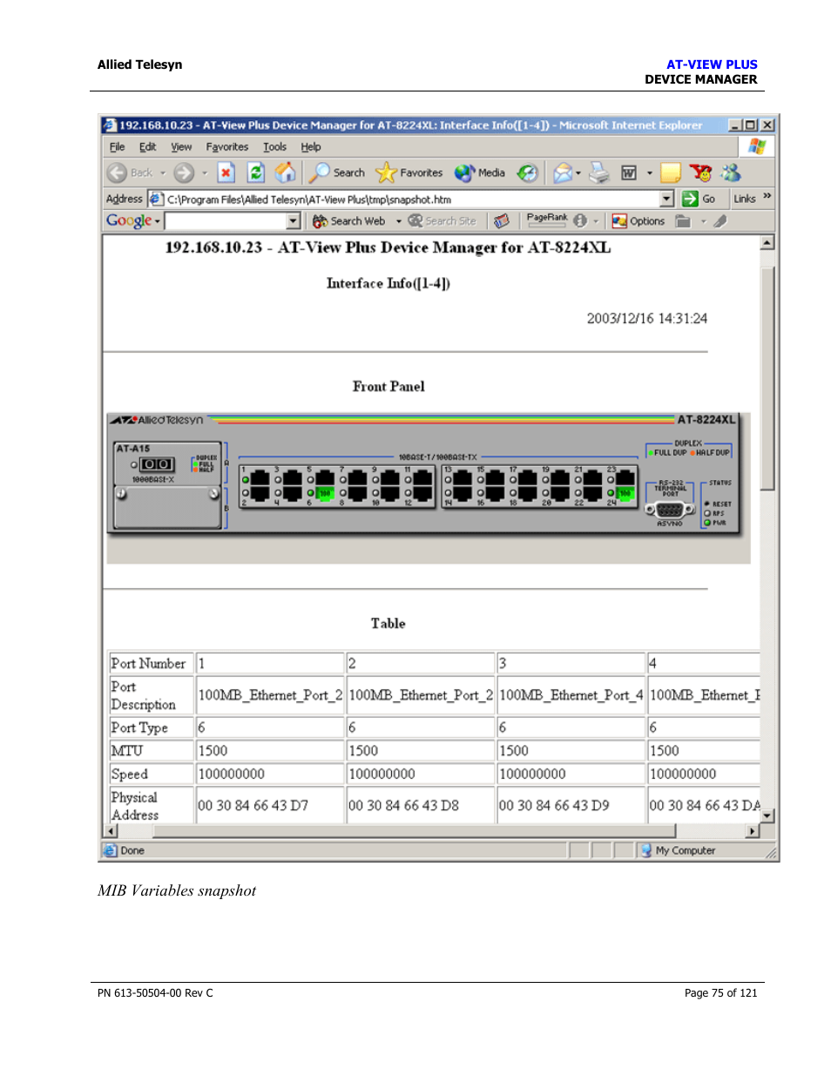The width and height of the screenshot is (831, 1076).
Task: Go to the Home page icon
Action: click(x=285, y=173)
